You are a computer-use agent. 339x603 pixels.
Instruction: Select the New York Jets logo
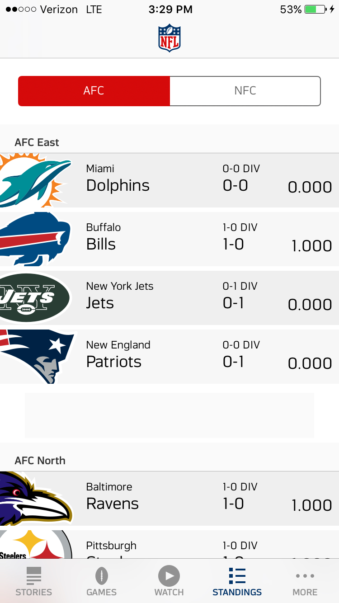(36, 298)
